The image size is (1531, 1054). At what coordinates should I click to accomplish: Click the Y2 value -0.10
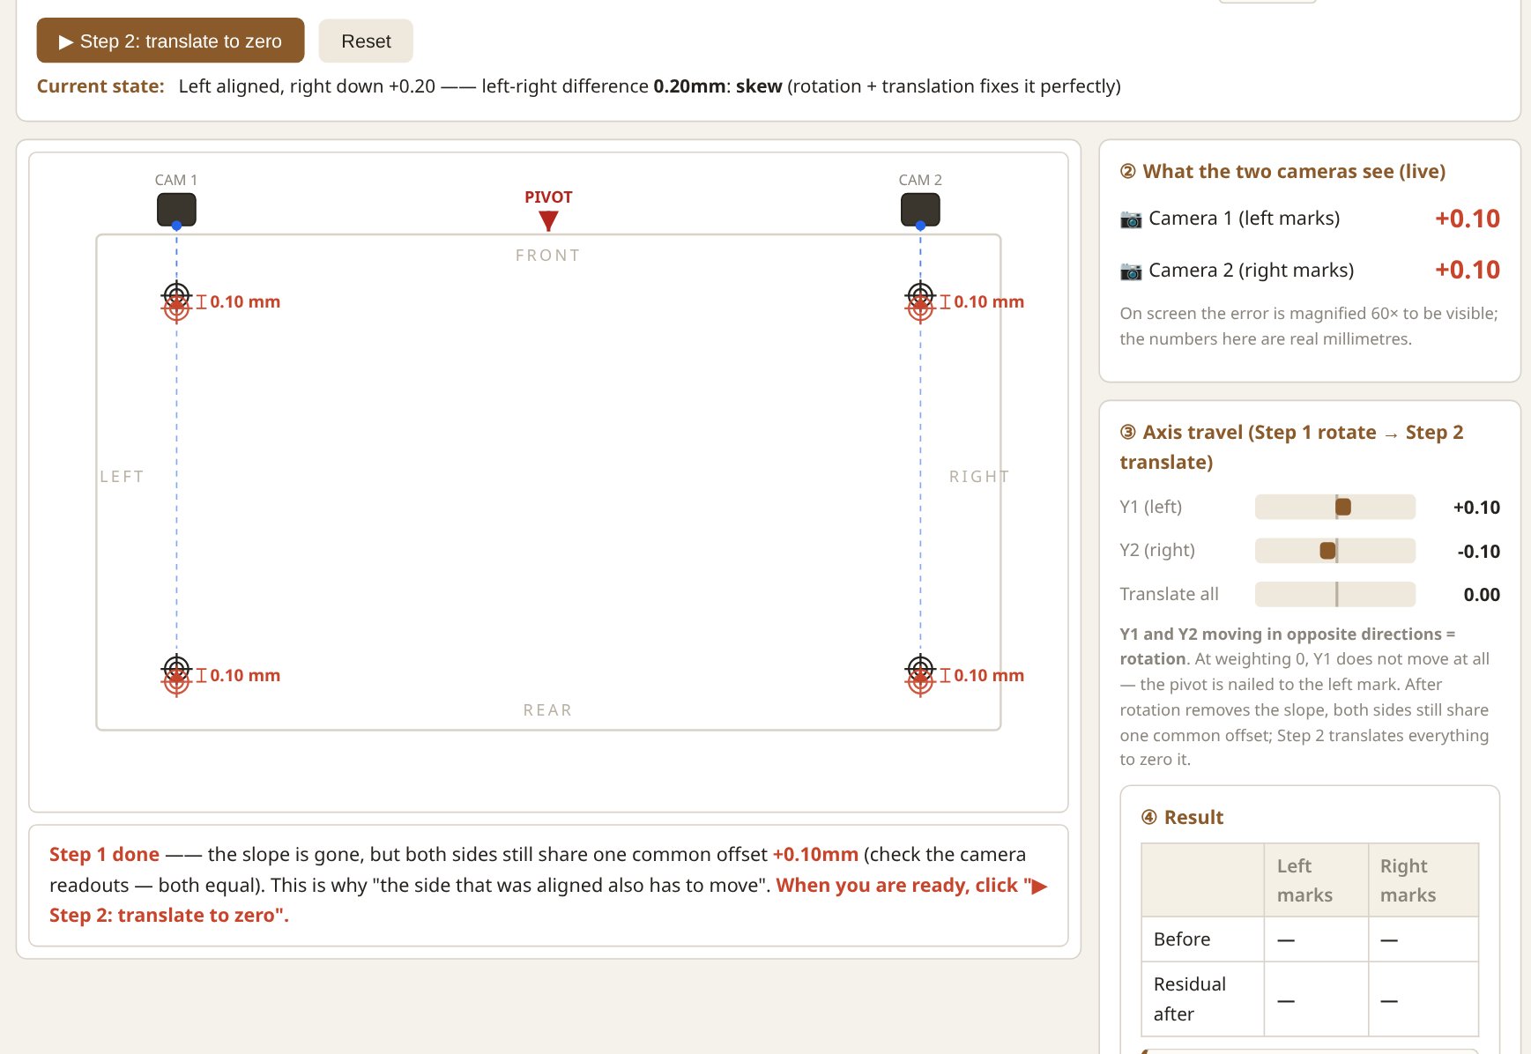pos(1478,552)
